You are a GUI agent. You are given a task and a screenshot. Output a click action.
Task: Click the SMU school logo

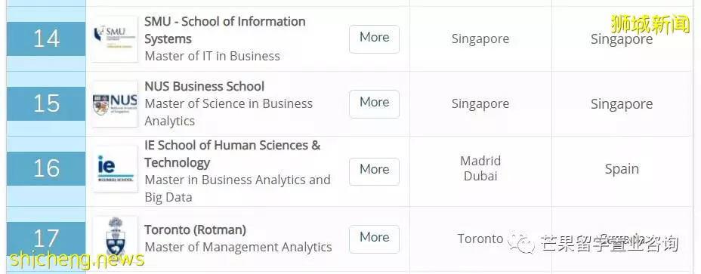(x=116, y=39)
